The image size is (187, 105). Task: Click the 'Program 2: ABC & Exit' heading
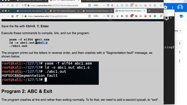tap(27, 91)
